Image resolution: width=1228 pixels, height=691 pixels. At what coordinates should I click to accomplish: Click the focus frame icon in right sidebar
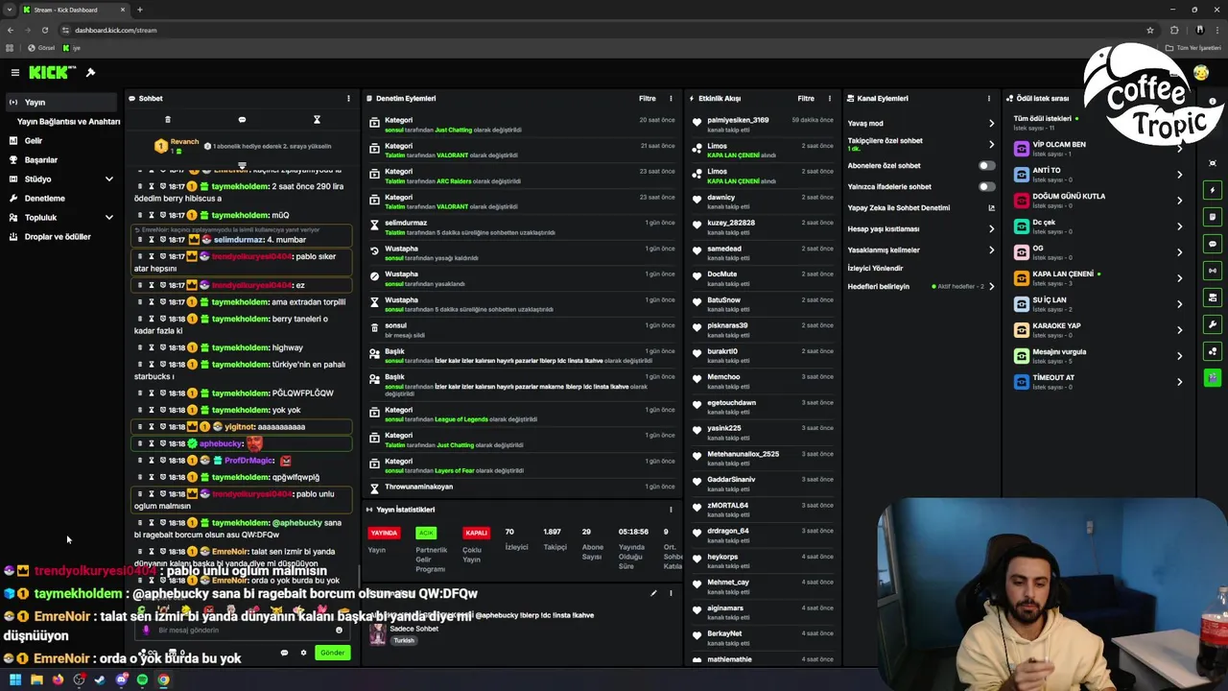point(1213,163)
